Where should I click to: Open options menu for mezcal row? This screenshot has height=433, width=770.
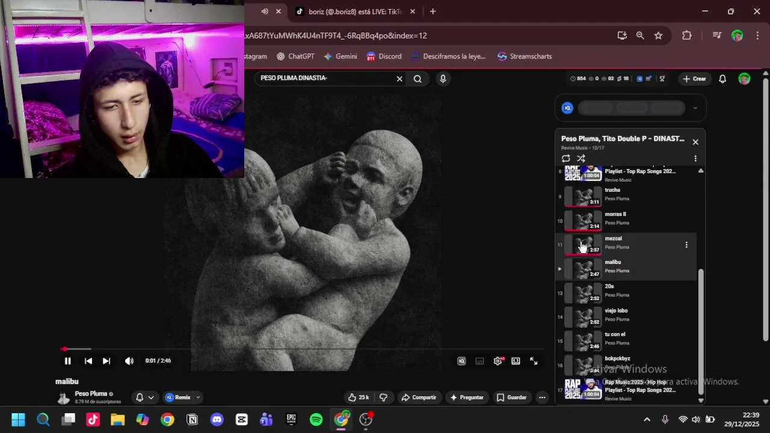click(x=686, y=245)
